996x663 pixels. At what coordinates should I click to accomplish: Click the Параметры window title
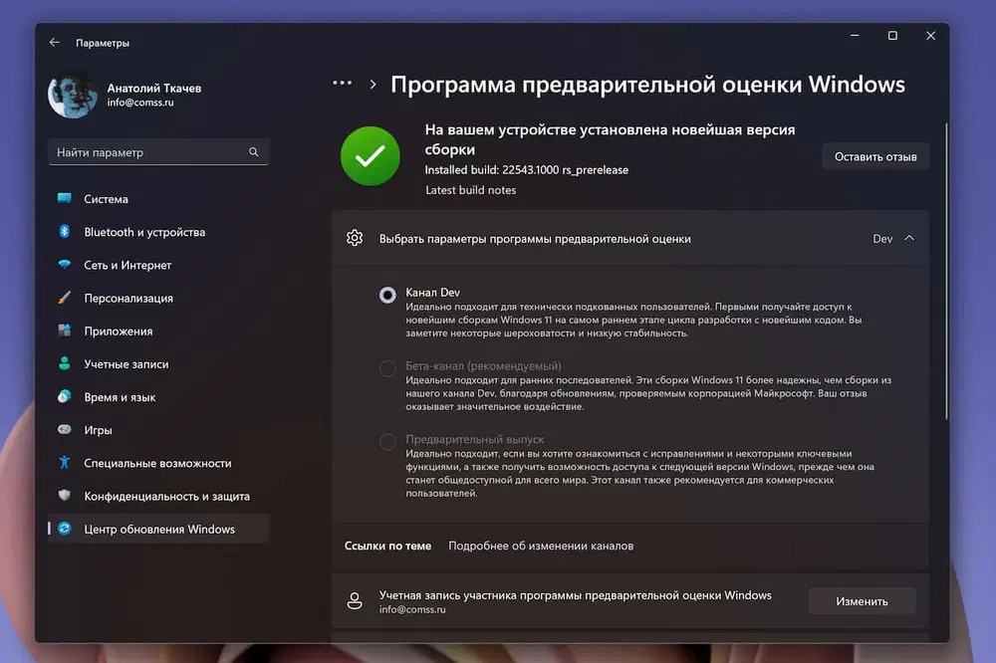(103, 43)
